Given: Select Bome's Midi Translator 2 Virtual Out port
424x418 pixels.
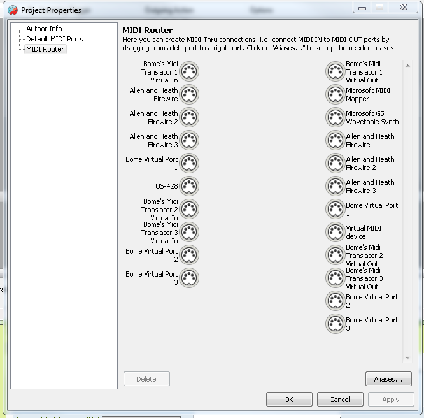Looking at the screenshot, I should pos(335,255).
